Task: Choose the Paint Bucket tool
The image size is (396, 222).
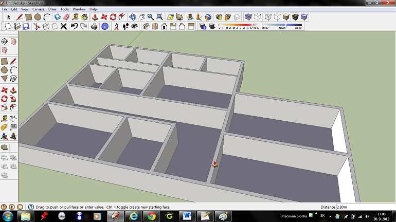Action: [x=84, y=17]
